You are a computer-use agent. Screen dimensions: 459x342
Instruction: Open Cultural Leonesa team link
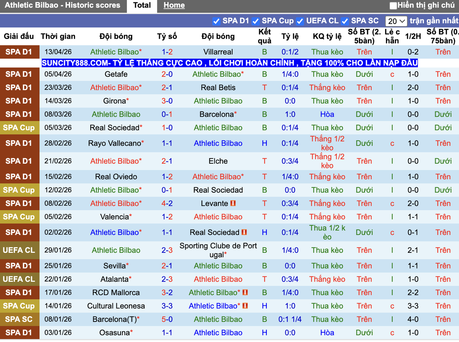click(x=116, y=306)
